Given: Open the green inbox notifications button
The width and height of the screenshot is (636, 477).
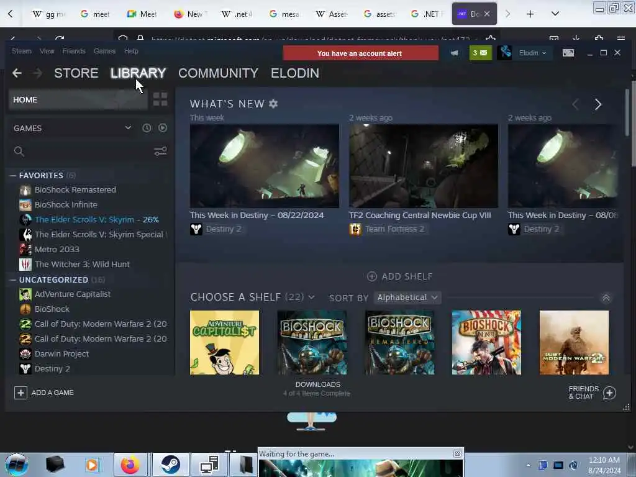Looking at the screenshot, I should (x=481, y=53).
